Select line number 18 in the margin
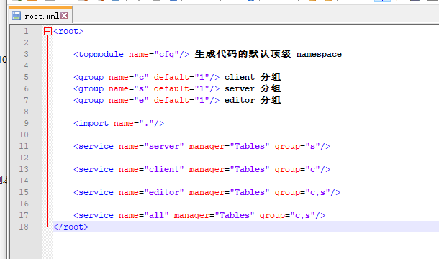 click(x=24, y=227)
